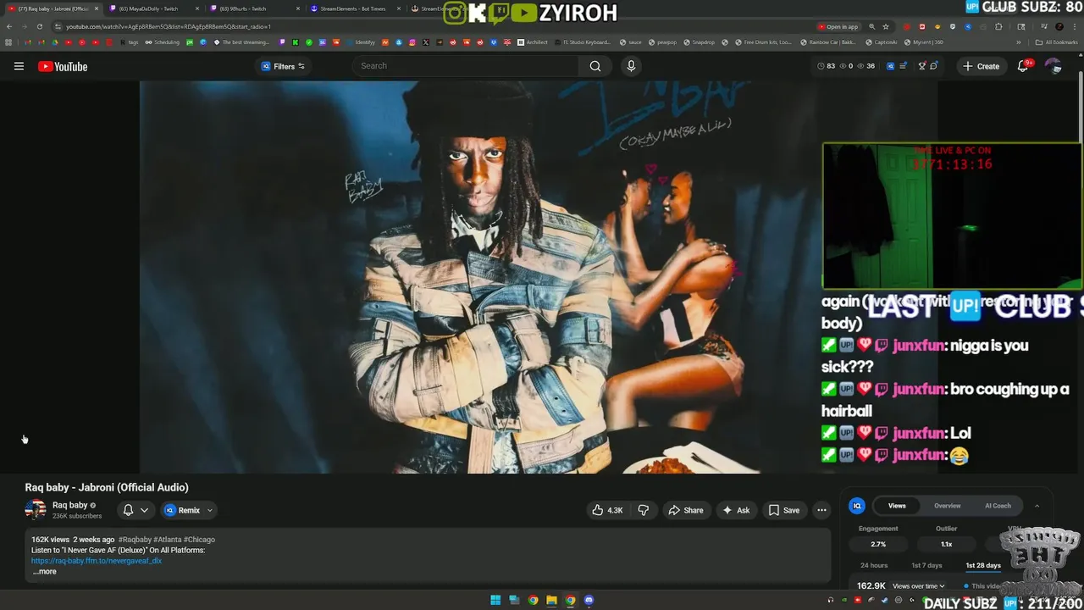
Task: Open the Snapdrop bookmark
Action: (699, 42)
